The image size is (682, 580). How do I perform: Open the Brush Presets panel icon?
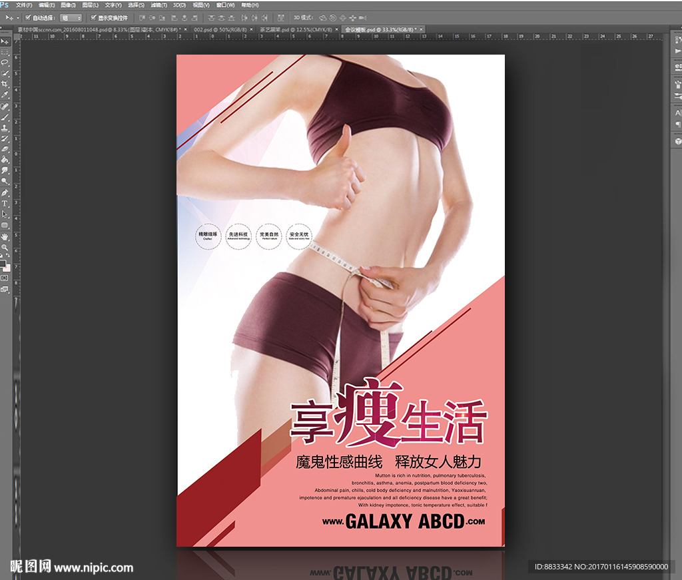tap(677, 95)
